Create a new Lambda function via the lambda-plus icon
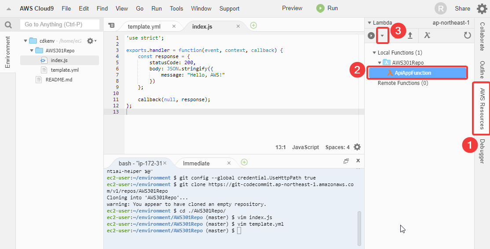This screenshot has width=490, height=249. pos(427,35)
